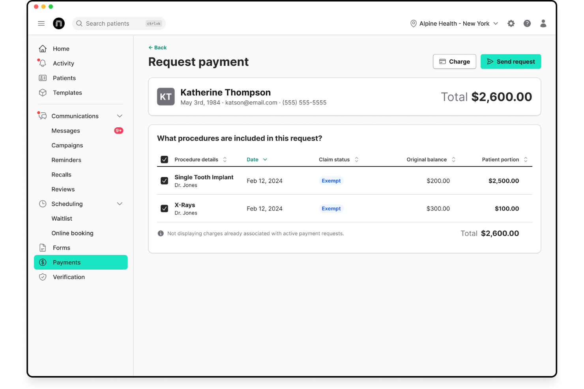Click the Single Tooth Implant procedure name
The width and height of the screenshot is (584, 389).
204,177
